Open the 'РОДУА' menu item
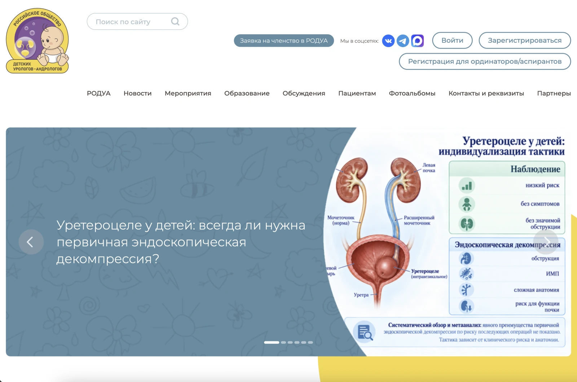577x382 pixels. pos(98,93)
